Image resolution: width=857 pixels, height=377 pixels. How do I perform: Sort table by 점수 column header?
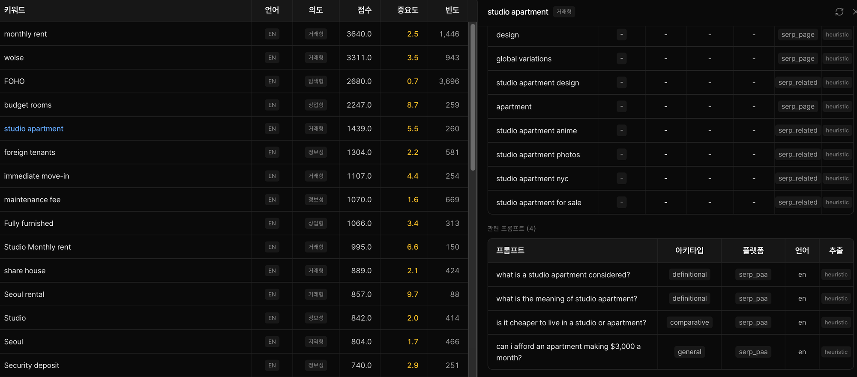(364, 10)
